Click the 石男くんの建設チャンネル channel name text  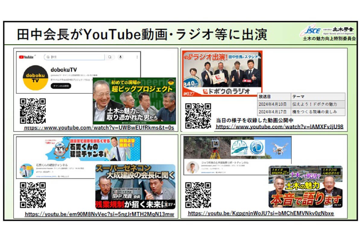(x=52, y=165)
